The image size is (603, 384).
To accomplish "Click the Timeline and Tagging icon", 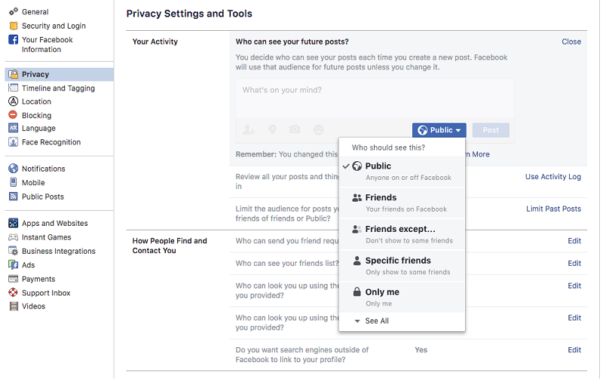I will click(x=14, y=88).
